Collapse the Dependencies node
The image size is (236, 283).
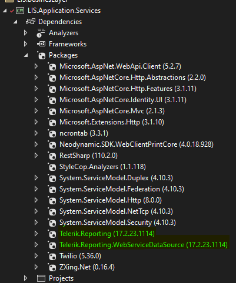(x=15, y=22)
